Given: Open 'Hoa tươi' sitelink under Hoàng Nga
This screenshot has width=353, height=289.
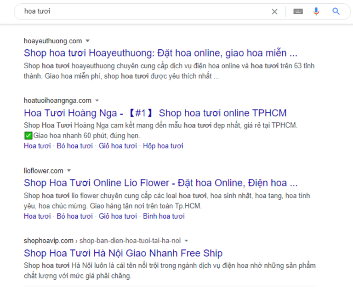Looking at the screenshot, I should pyautogui.click(x=37, y=146).
